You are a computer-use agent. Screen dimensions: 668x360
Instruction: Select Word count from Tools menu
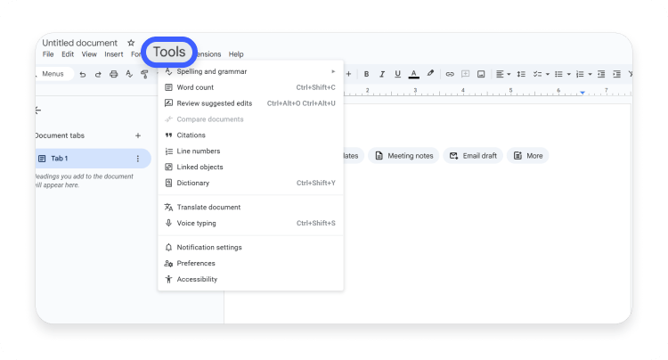(x=250, y=87)
